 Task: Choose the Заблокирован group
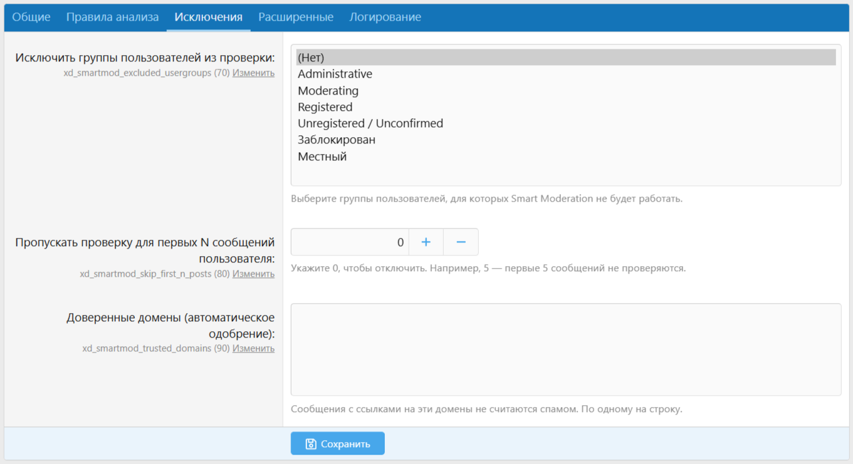coord(337,140)
